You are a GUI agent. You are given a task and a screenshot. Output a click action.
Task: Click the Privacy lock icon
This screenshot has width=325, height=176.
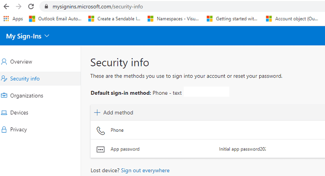tap(4, 129)
